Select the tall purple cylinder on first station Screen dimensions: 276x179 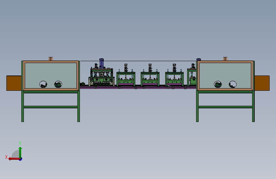(102, 63)
